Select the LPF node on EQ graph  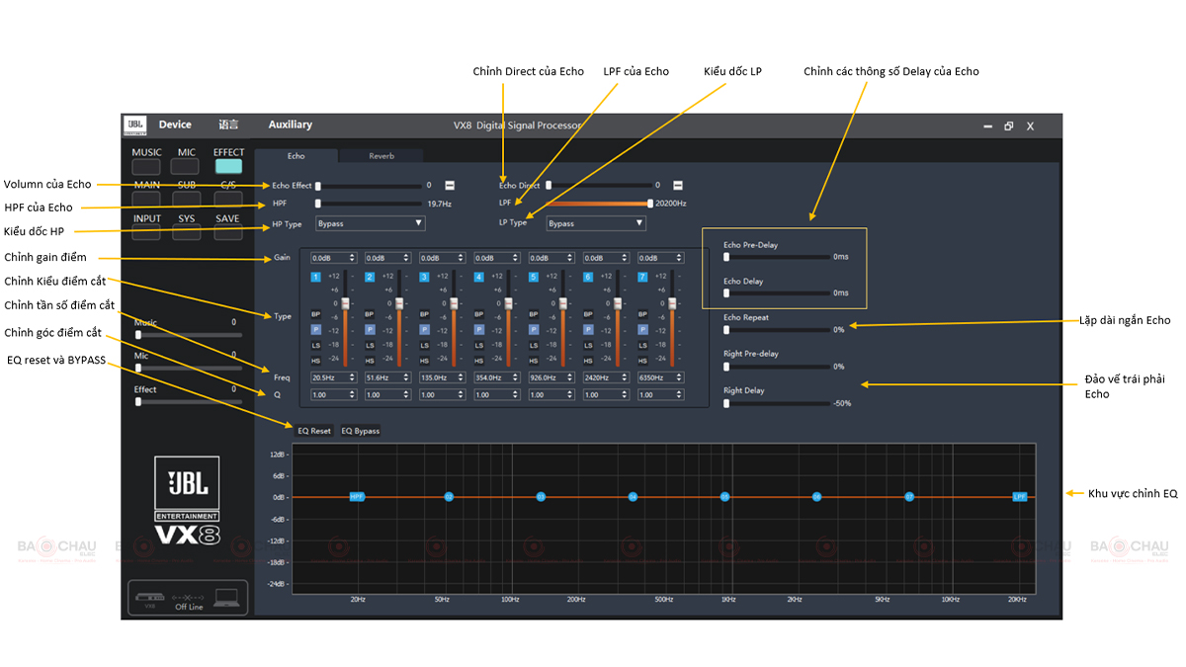1020,496
